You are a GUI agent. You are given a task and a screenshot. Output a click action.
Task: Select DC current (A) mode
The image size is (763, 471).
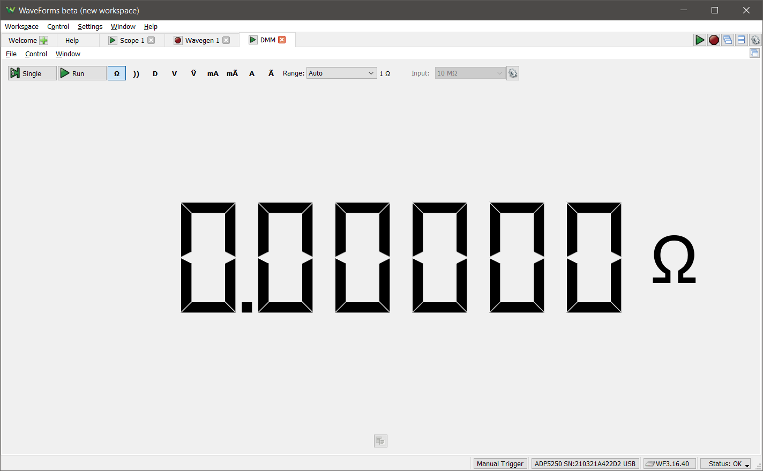point(252,73)
